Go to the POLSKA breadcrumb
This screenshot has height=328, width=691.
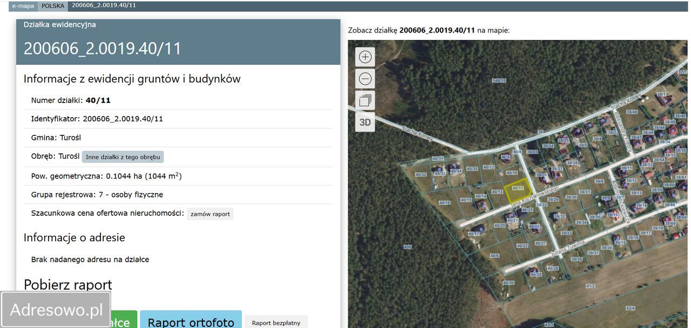tap(53, 6)
